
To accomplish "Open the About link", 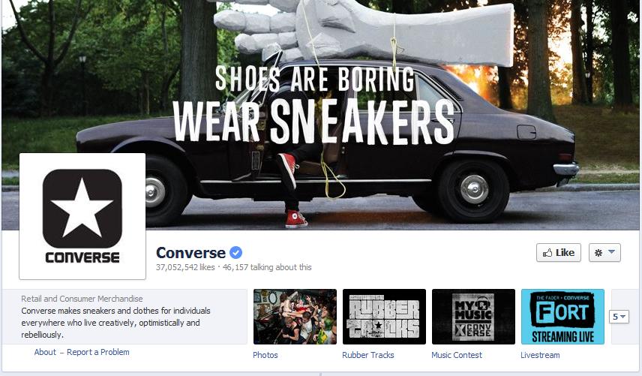I will tap(45, 352).
